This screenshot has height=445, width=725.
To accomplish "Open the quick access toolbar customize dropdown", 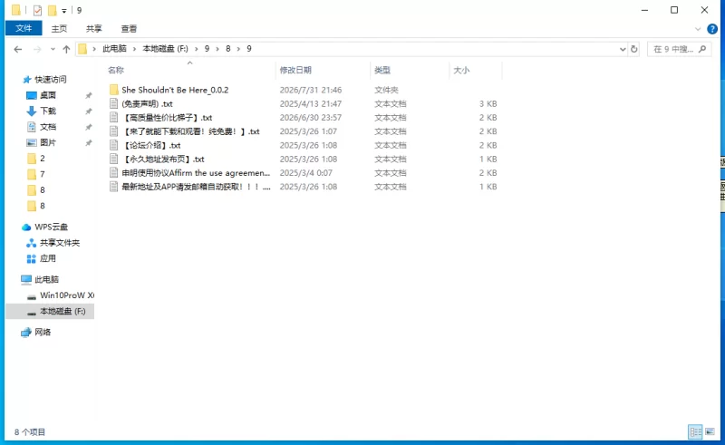I will 64,11.
